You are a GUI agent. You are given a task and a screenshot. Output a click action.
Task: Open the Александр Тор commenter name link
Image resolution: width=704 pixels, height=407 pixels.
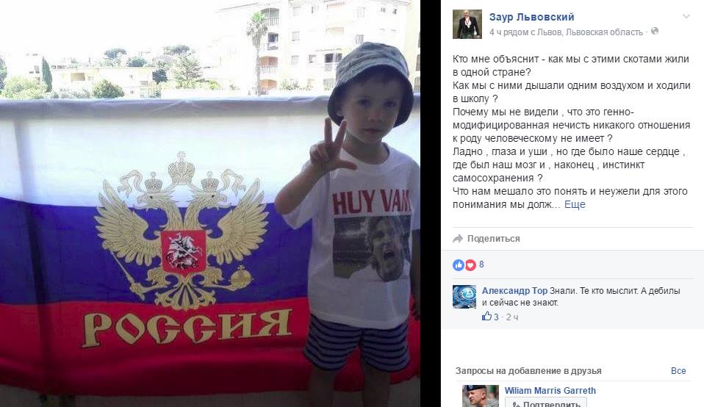pos(514,291)
